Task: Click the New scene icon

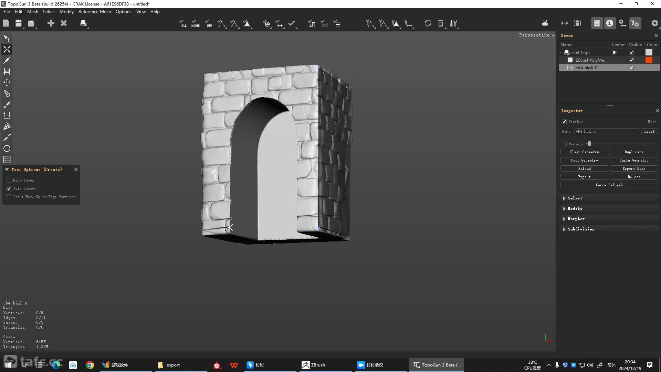Action: (x=6, y=23)
